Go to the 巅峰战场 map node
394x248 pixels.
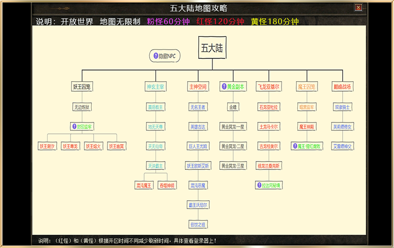342,87
